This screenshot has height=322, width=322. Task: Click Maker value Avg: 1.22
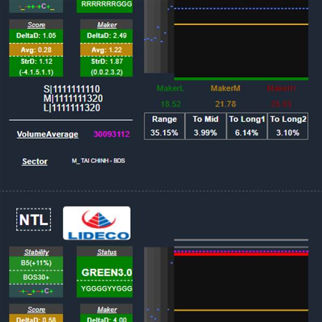point(107,50)
